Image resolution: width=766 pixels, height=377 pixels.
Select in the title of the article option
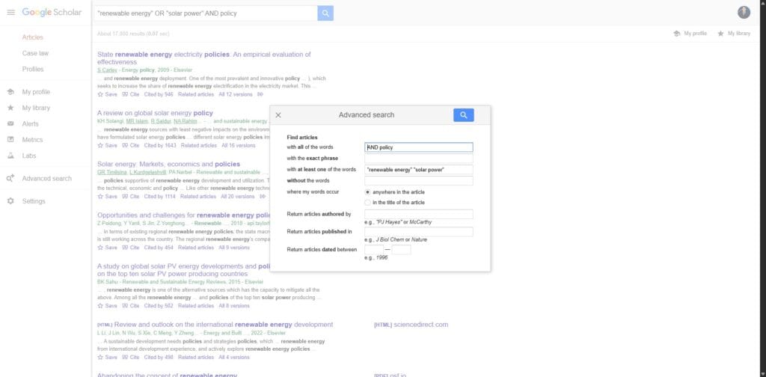(x=367, y=203)
